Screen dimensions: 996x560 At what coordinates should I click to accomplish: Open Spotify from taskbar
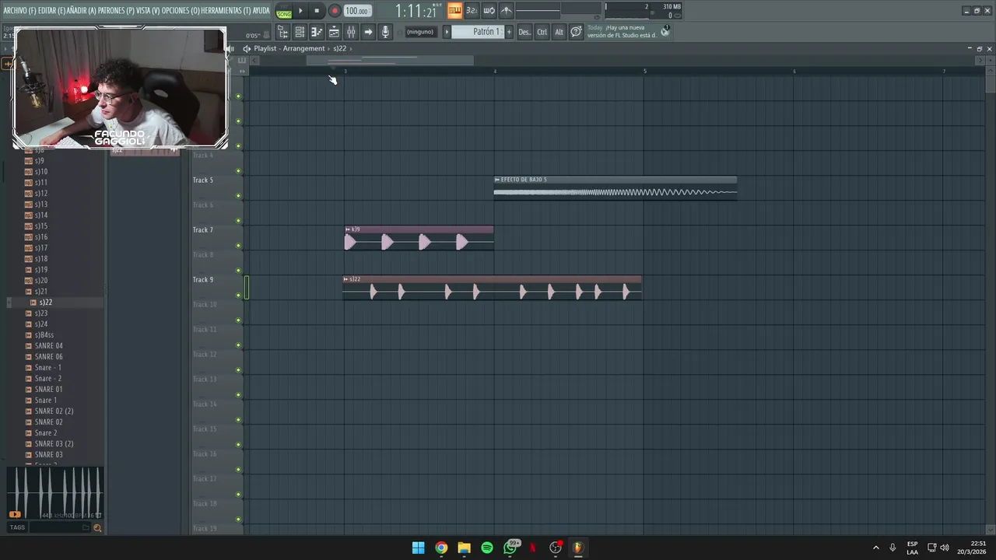[487, 548]
